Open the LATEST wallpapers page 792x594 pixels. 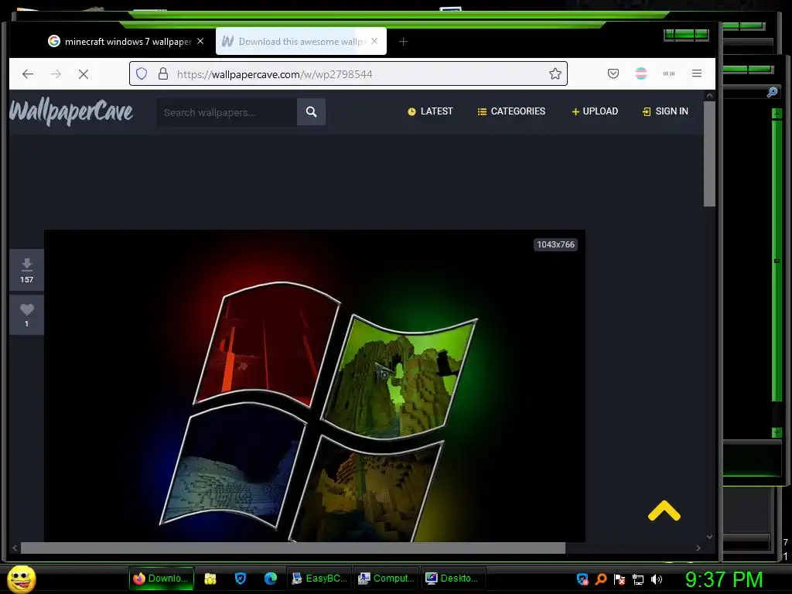tap(430, 111)
